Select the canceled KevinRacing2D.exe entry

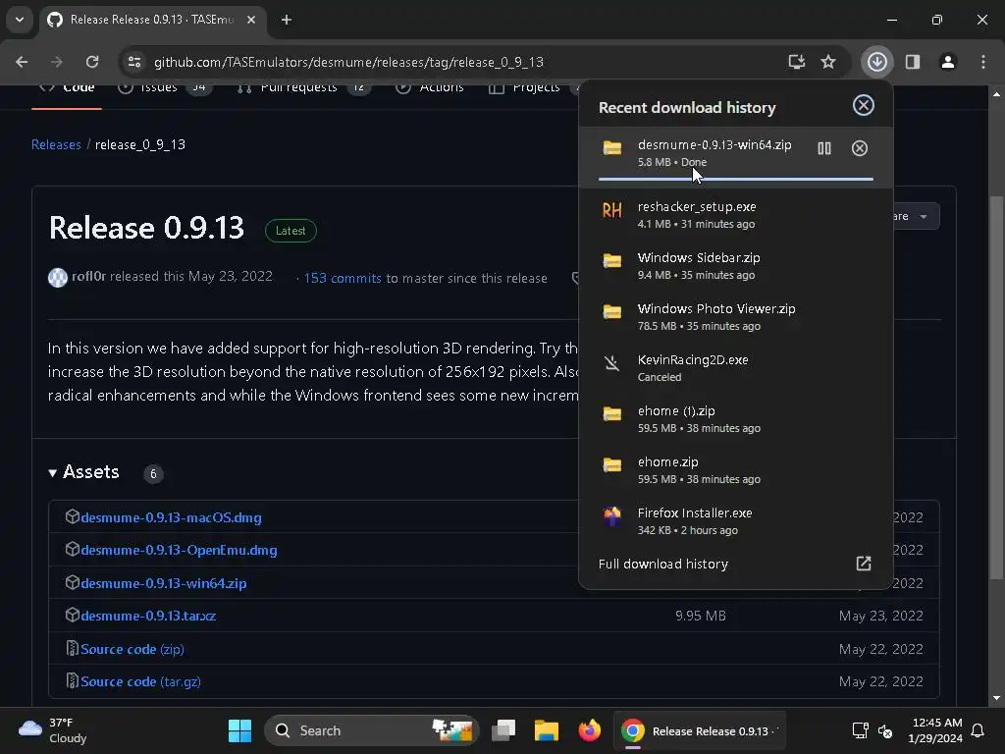click(735, 368)
